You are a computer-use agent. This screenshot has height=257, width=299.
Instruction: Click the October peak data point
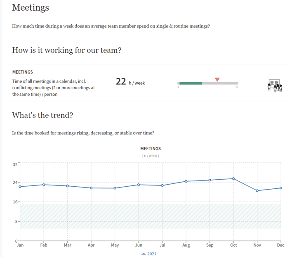[233, 178]
